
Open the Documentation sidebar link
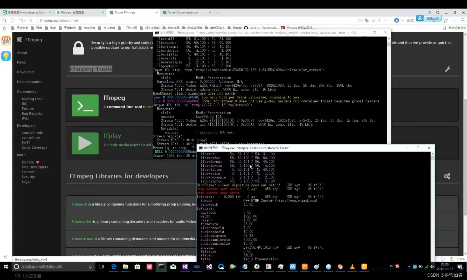pos(30,82)
